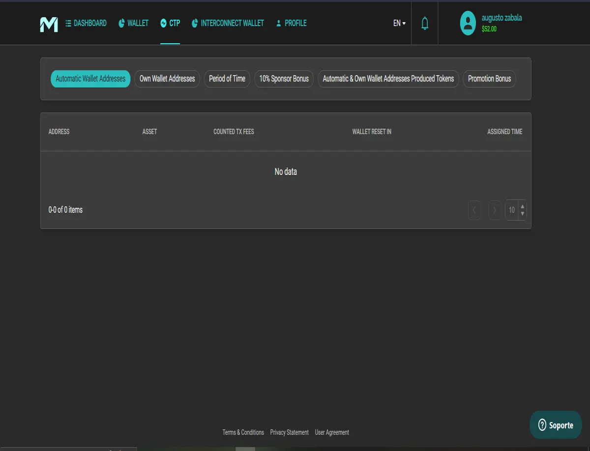Navigate to the Wallet page
Viewport: 590px width, 451px height.
[x=133, y=23]
